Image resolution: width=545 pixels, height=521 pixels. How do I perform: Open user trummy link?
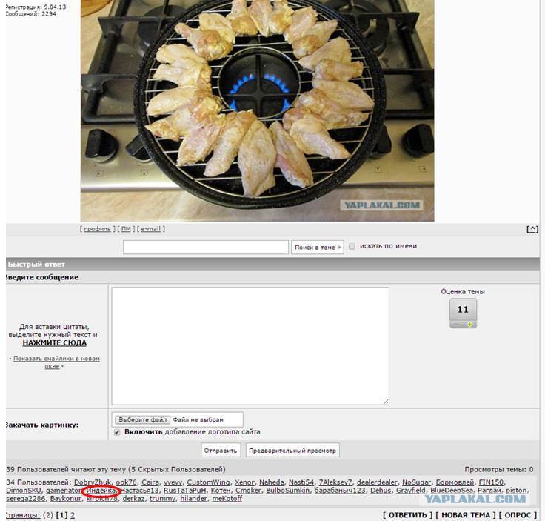pos(162,498)
